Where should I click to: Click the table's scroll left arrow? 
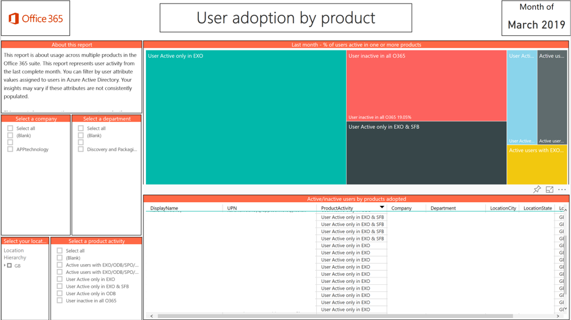point(152,316)
